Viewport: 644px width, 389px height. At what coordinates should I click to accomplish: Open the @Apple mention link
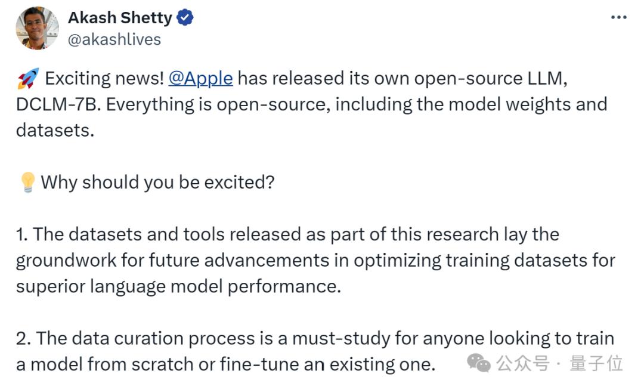(200, 78)
